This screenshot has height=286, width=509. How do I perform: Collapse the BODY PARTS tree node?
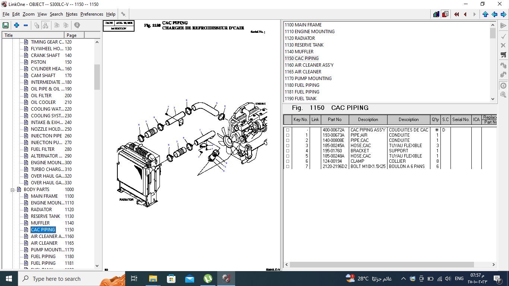tap(12, 190)
